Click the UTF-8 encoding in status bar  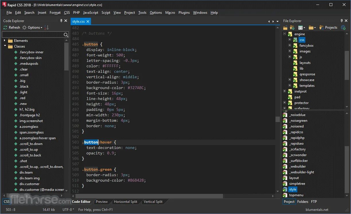point(68,210)
